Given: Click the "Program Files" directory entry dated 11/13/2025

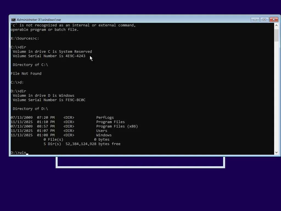Looking at the screenshot, I should pos(68,122).
